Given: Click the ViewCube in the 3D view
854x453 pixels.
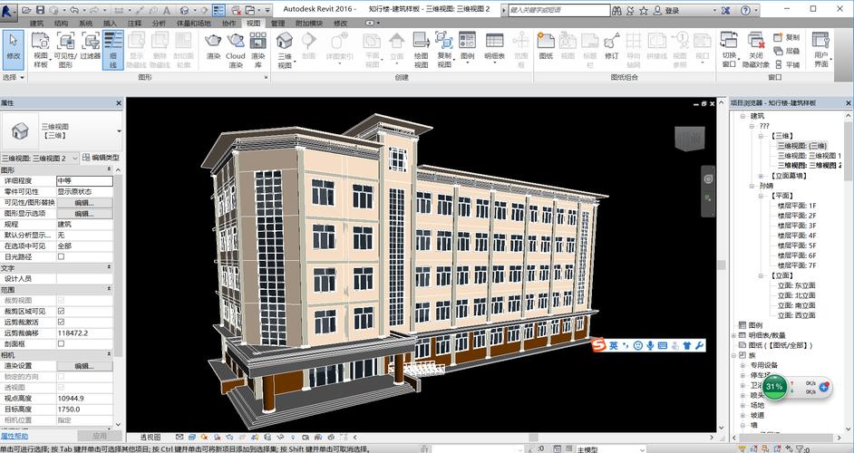Looking at the screenshot, I should pos(690,139).
